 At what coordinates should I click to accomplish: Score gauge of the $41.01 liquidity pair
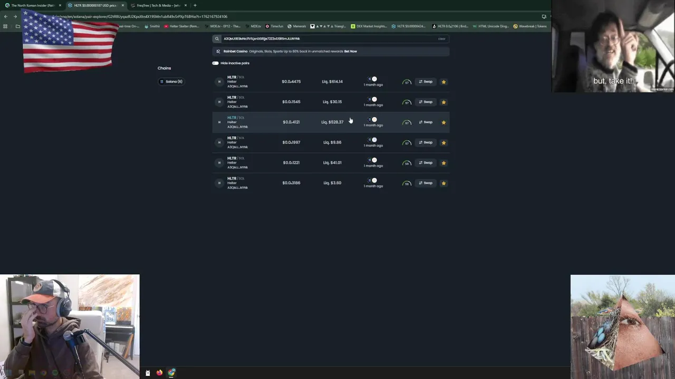tap(407, 163)
